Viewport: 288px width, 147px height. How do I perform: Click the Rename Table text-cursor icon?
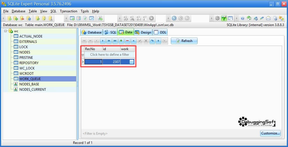click(x=79, y=18)
